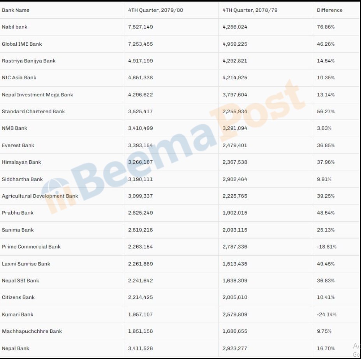361x359 pixels.
Task: Select the 4TH Quarter, 2079/80 column header
Action: (x=155, y=10)
